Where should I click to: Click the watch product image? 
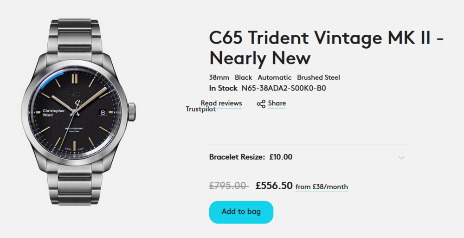tap(78, 111)
